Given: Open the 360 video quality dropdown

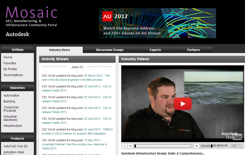Looking at the screenshot, I should point(236,146).
